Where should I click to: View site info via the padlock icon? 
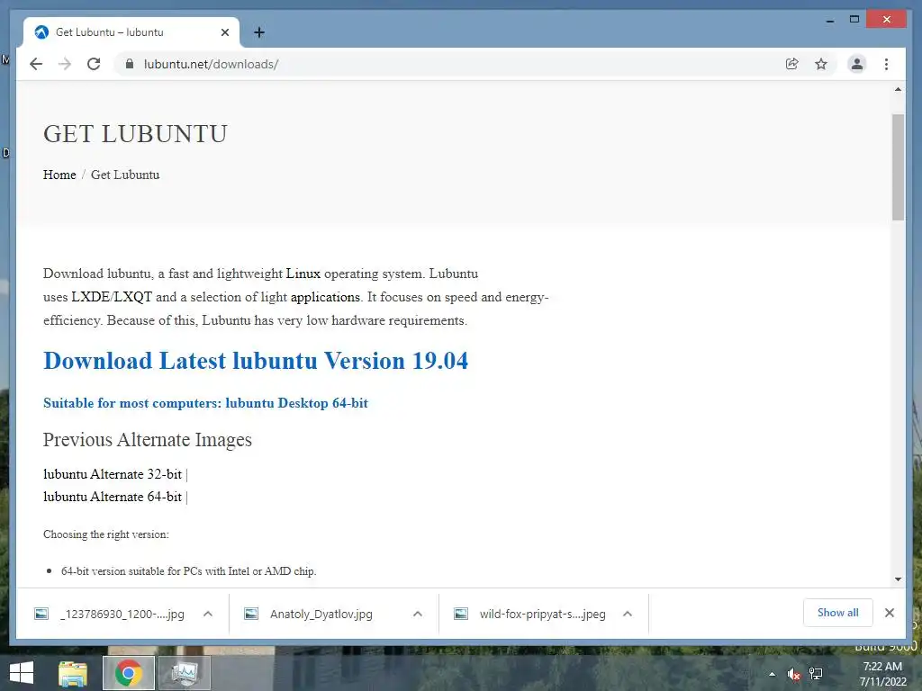130,64
